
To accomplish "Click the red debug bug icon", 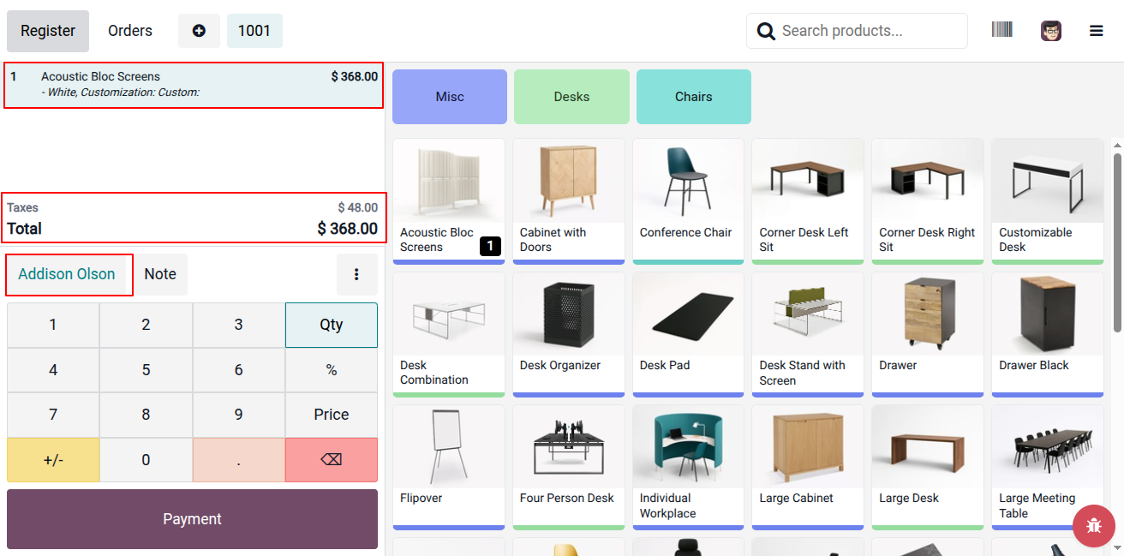I will 1094,526.
